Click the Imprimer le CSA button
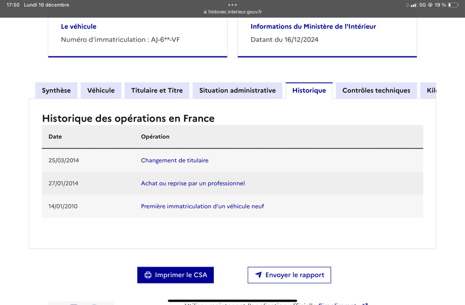This screenshot has width=465, height=305. click(x=176, y=275)
